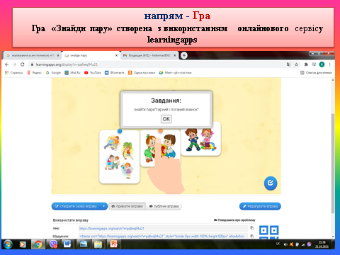
Task: Click the QR code image
Action: [x=269, y=232]
